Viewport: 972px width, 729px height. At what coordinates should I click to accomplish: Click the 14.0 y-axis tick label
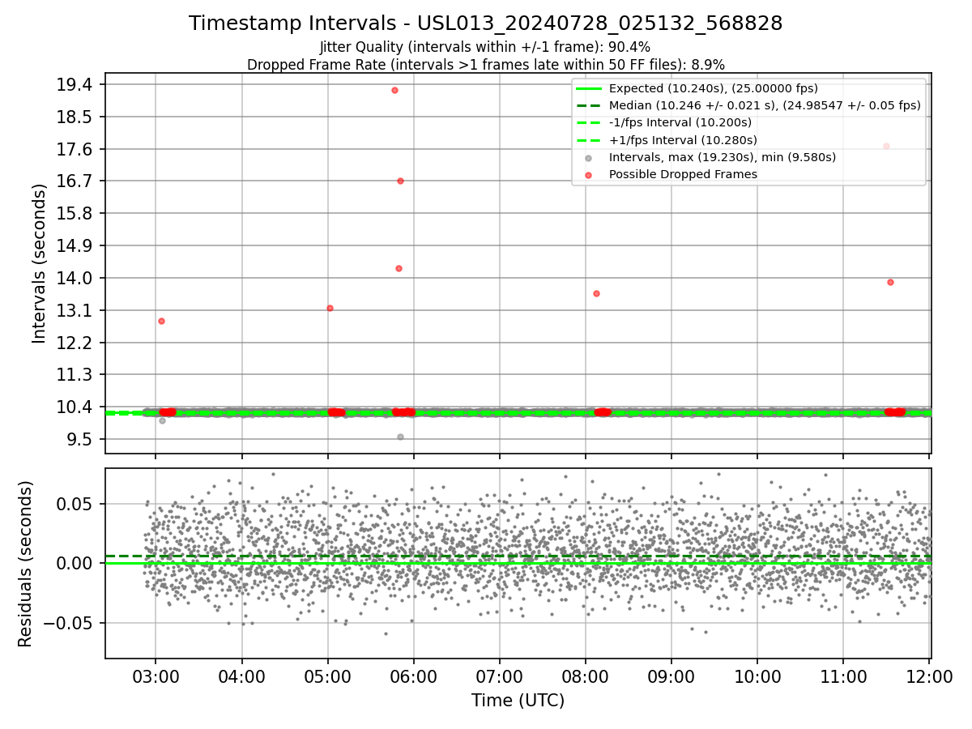tap(76, 278)
